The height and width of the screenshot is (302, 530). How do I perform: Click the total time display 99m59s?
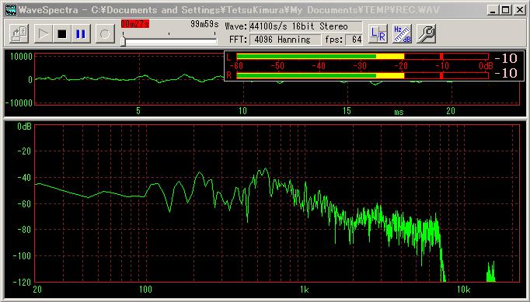(x=204, y=24)
